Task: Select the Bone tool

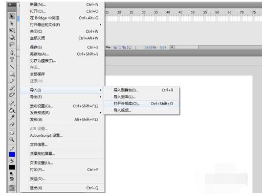Action: (12, 103)
